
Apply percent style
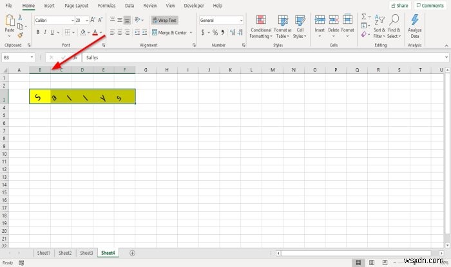click(x=215, y=32)
